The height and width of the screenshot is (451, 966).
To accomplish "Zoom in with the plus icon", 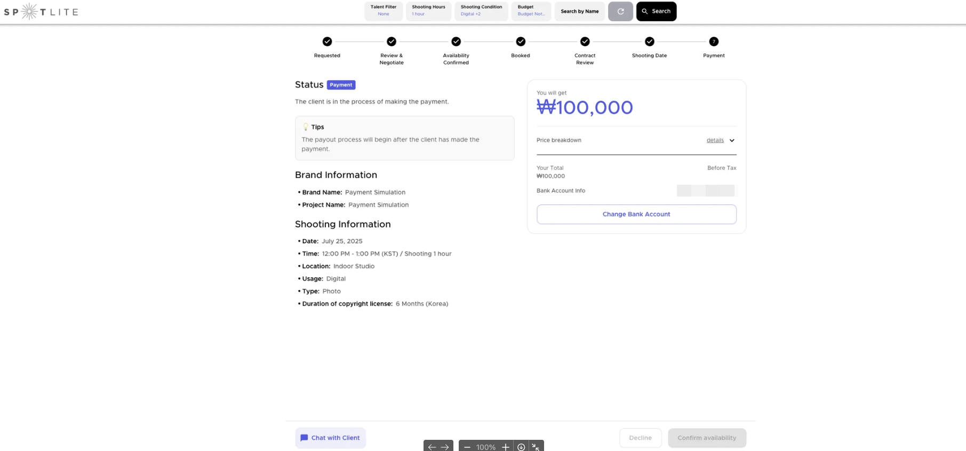I will coord(505,447).
